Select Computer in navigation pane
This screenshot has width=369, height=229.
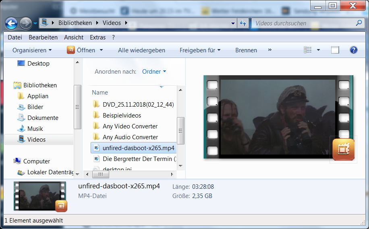(x=37, y=161)
